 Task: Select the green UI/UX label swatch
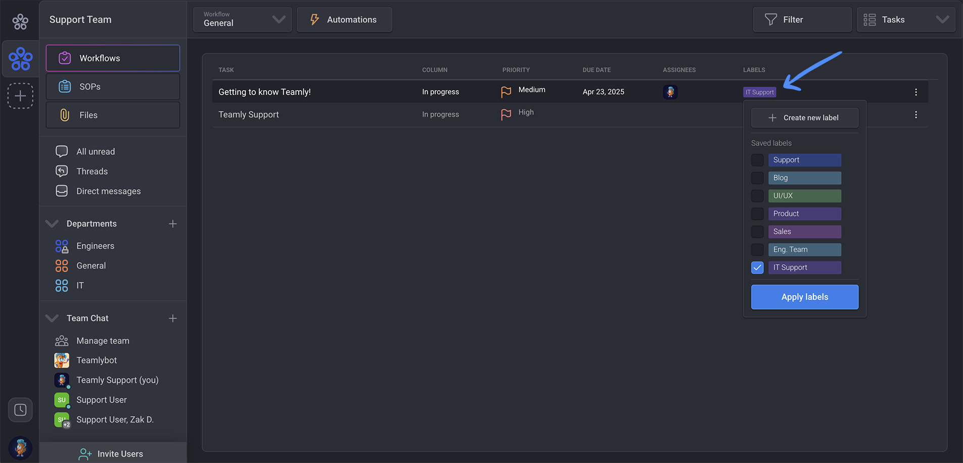805,196
